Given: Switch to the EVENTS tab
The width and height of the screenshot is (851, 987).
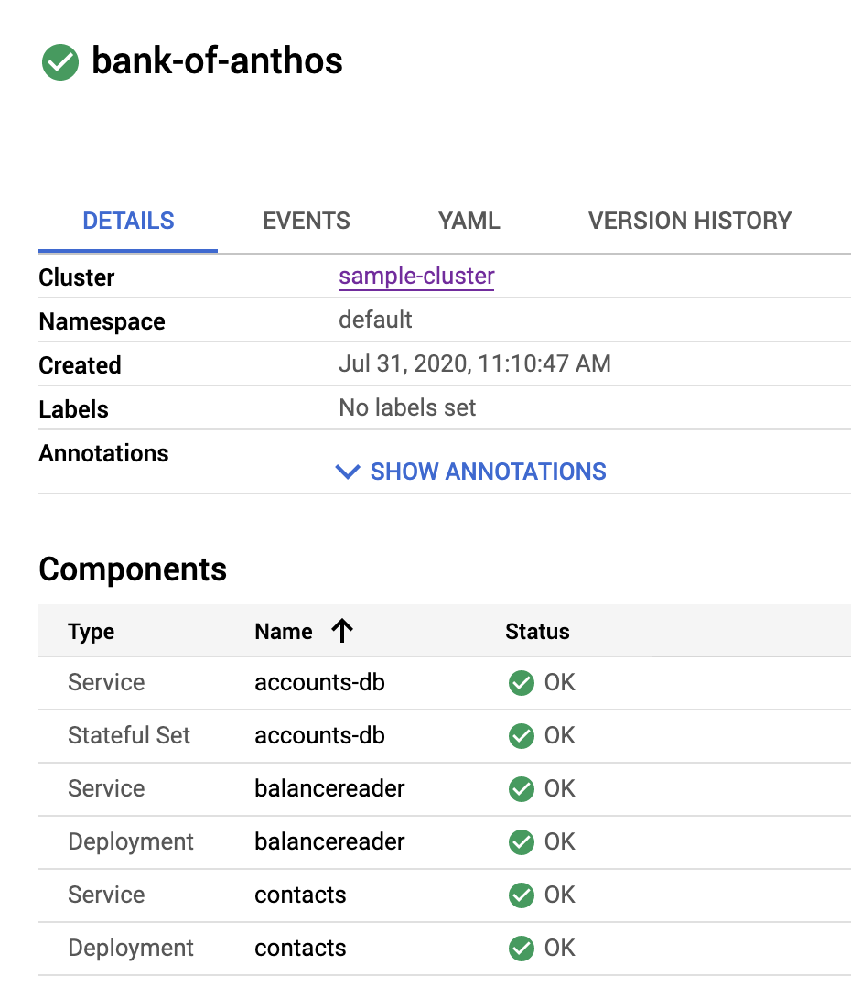Looking at the screenshot, I should point(306,221).
